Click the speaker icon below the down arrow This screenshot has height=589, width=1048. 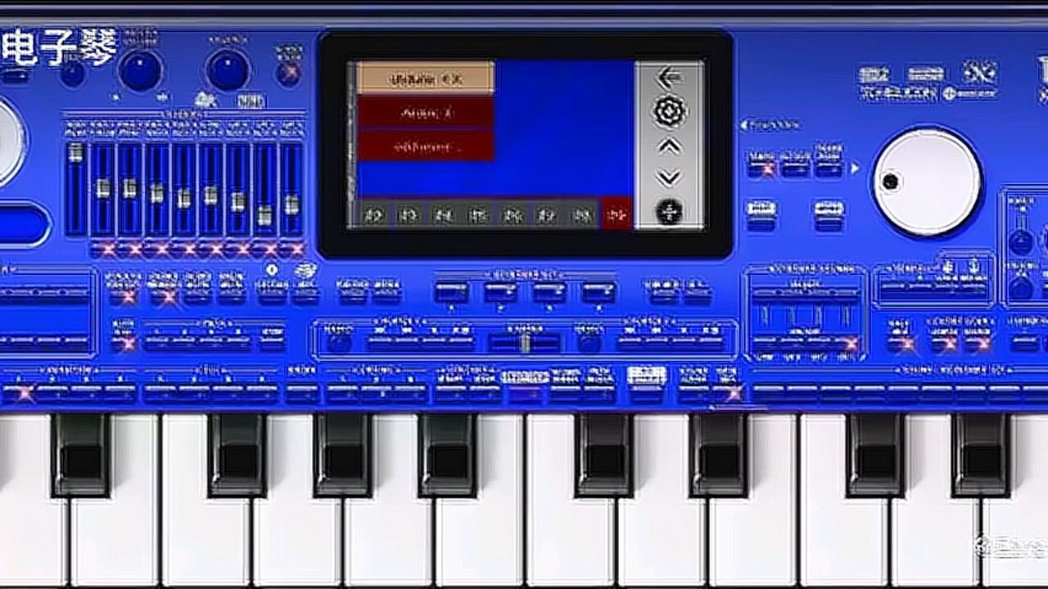669,213
